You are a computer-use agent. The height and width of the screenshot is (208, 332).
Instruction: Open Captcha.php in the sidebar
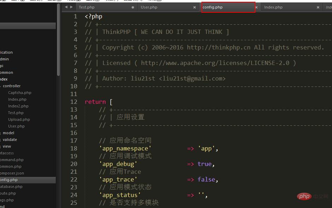tap(20, 93)
